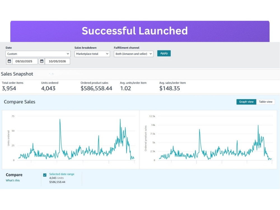The height and width of the screenshot is (210, 280).
Task: Click the Successful Launched banner title
Action: 135,31
